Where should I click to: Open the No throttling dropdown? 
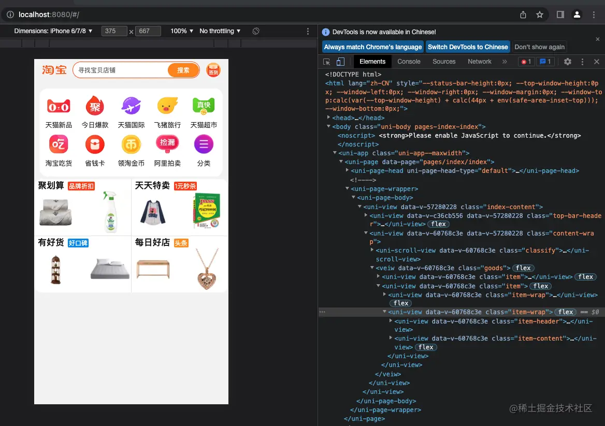point(220,31)
